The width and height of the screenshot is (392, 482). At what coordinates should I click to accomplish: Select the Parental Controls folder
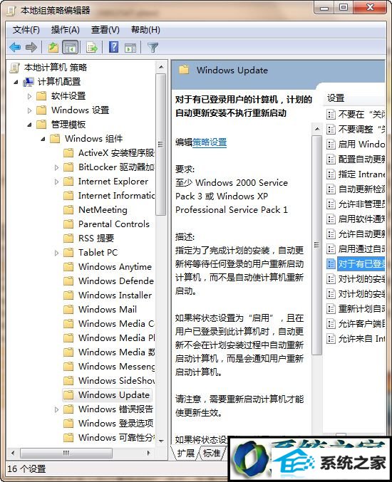tap(114, 224)
